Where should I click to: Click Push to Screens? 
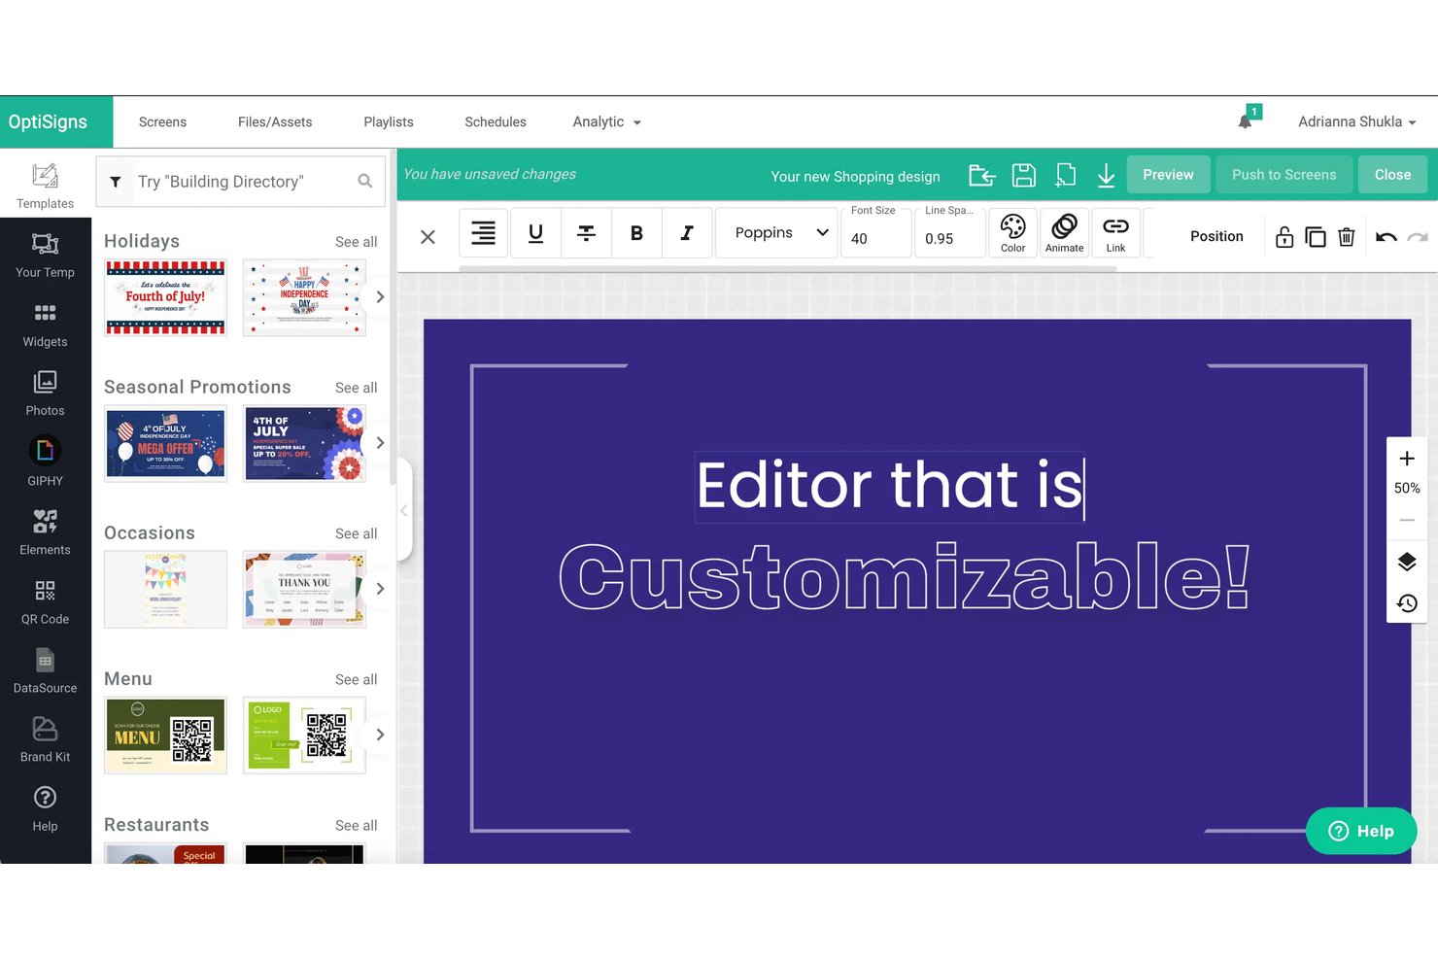(1284, 175)
